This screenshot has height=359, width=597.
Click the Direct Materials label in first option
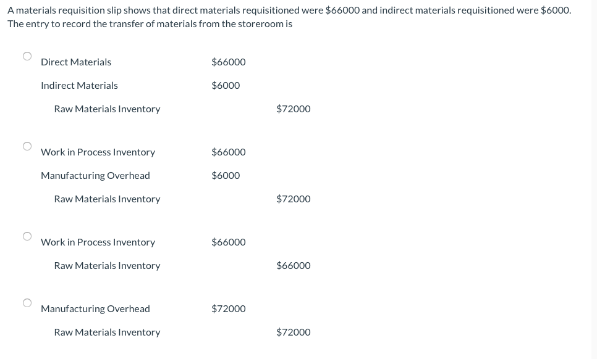(75, 62)
